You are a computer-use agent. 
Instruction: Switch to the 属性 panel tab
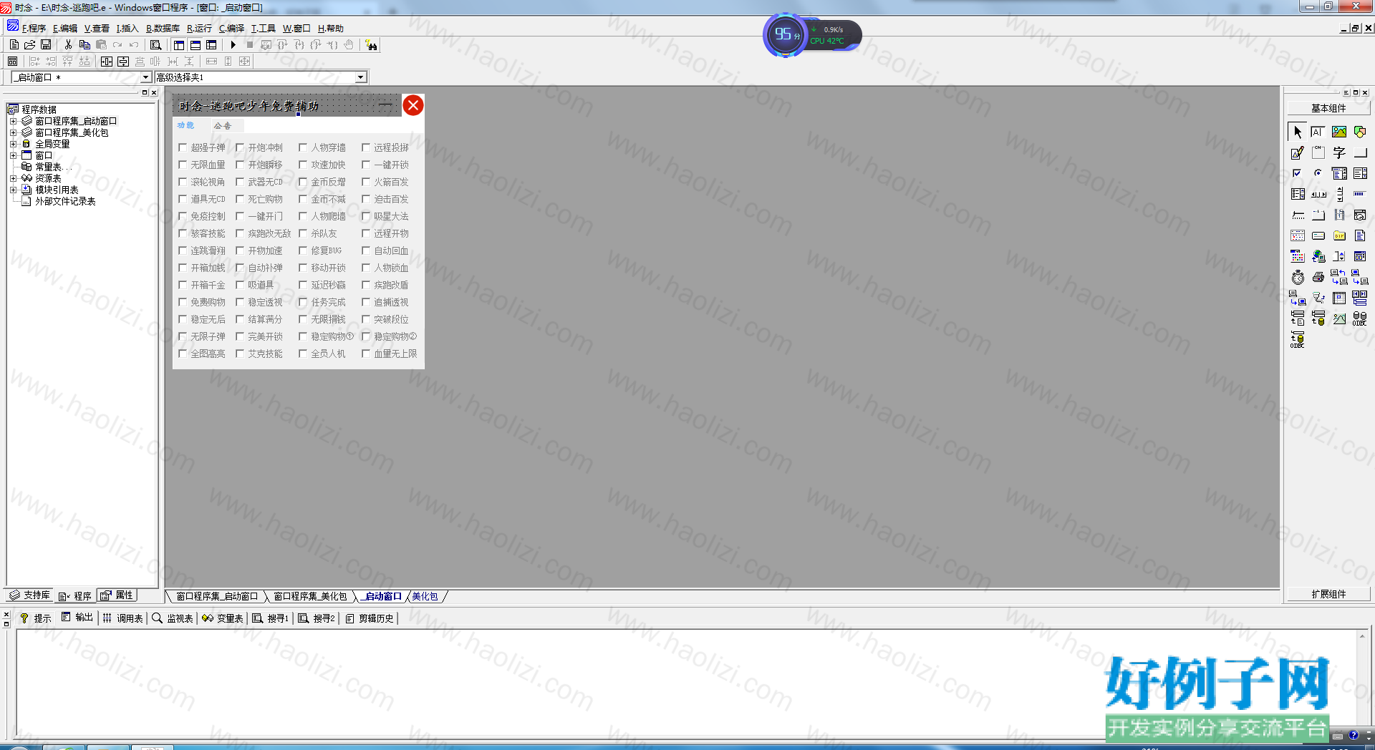(x=117, y=595)
